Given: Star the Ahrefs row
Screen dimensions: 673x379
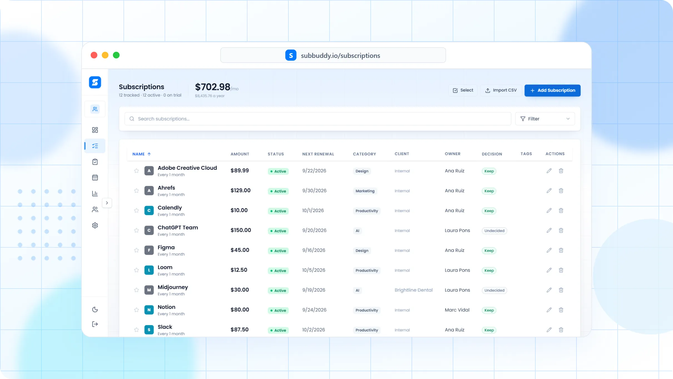Looking at the screenshot, I should point(136,191).
